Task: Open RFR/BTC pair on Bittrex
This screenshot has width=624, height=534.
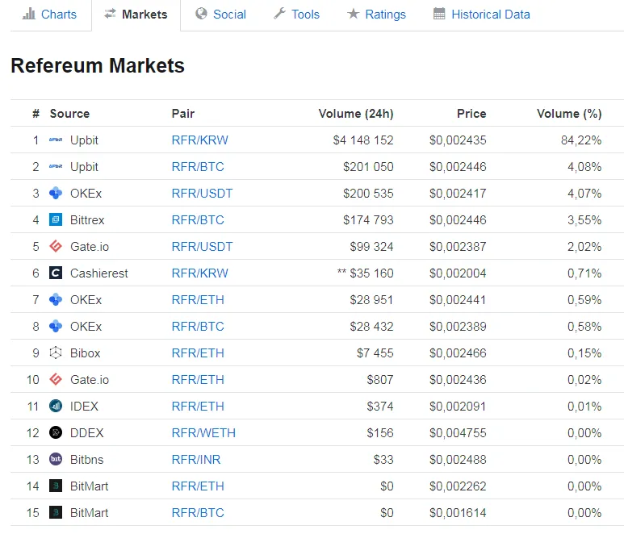Action: coord(198,220)
